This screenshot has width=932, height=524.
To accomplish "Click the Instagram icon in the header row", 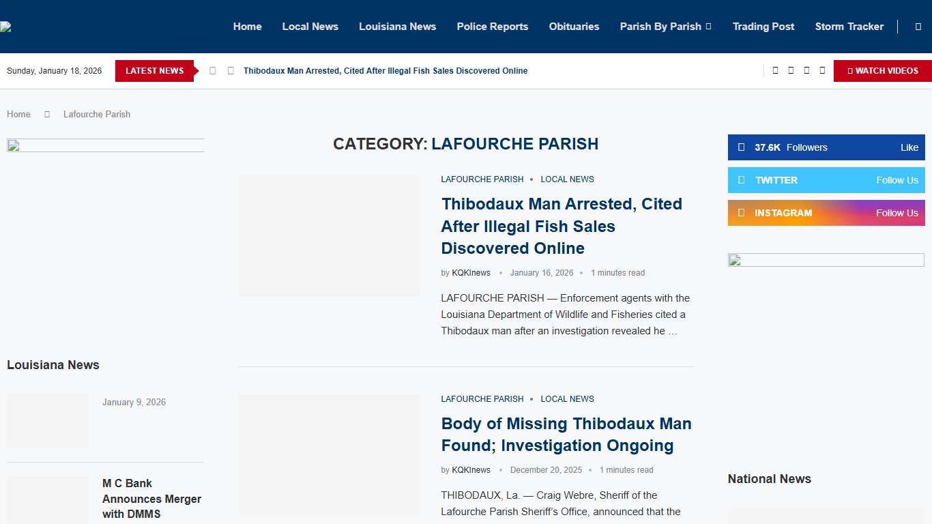I will (806, 70).
